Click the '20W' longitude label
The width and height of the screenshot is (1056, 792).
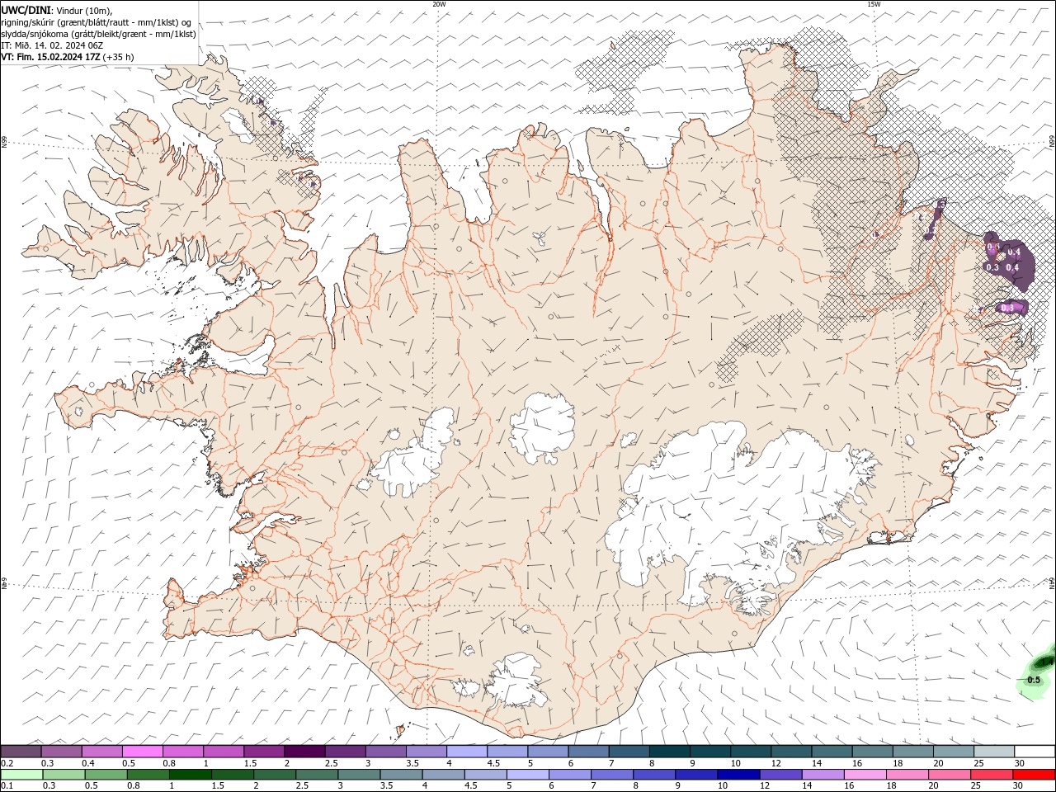(x=439, y=4)
